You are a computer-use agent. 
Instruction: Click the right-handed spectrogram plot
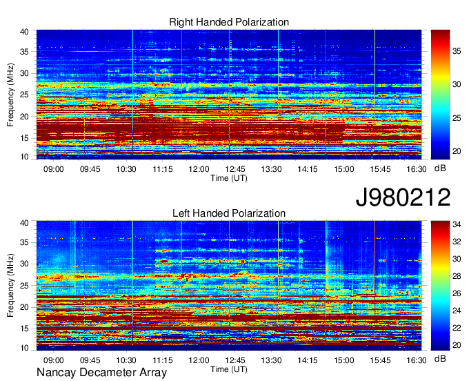click(229, 95)
